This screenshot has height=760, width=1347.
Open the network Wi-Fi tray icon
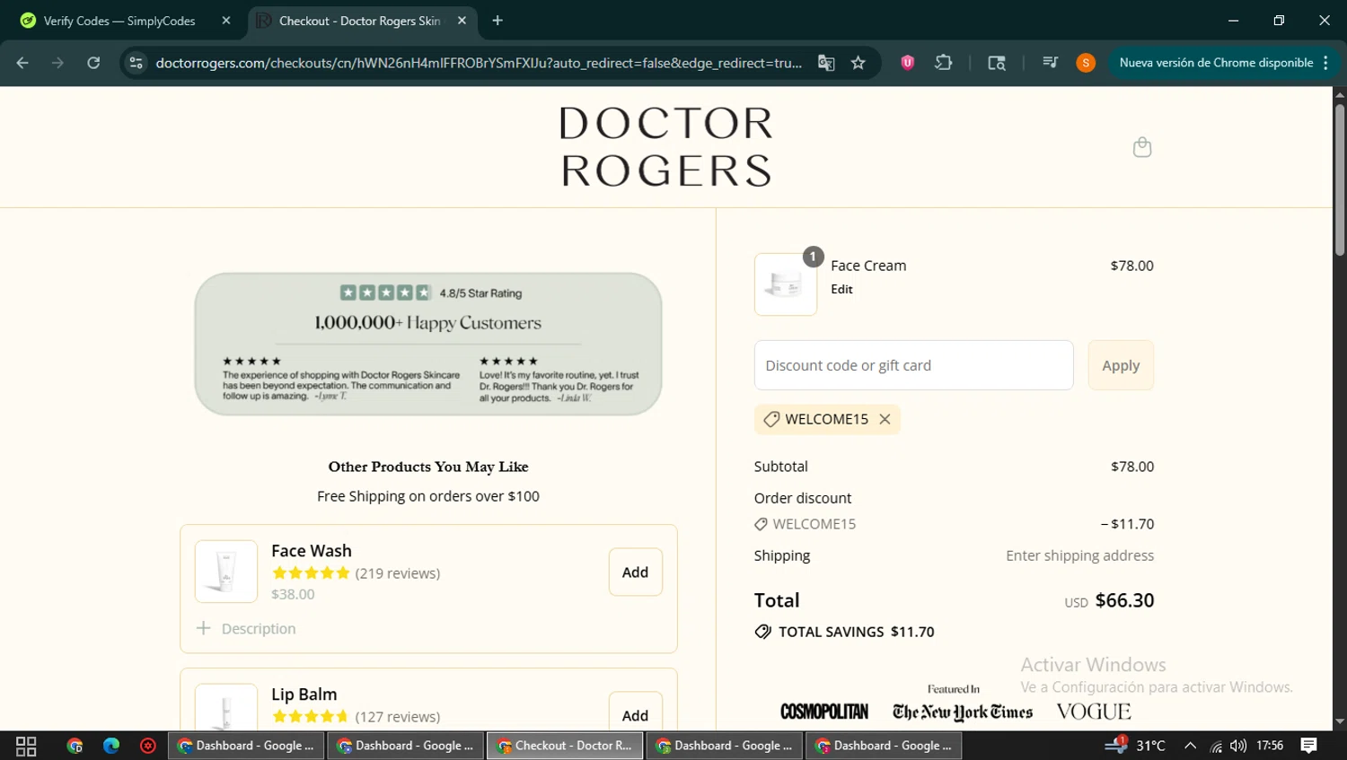(1216, 746)
